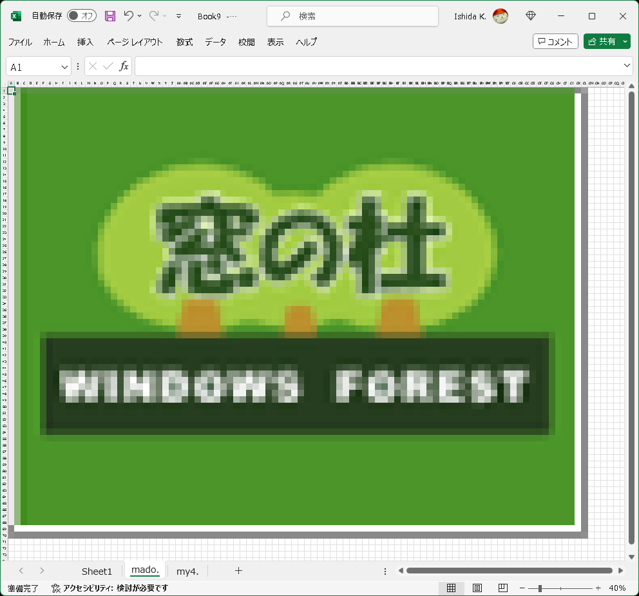Click the Undo icon

pos(129,15)
